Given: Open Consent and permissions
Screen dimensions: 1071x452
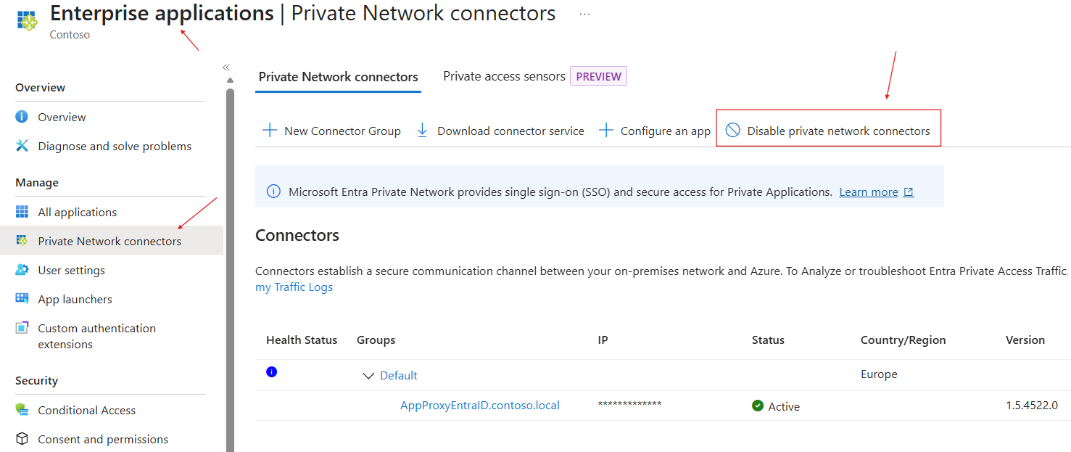Looking at the screenshot, I should tap(103, 439).
